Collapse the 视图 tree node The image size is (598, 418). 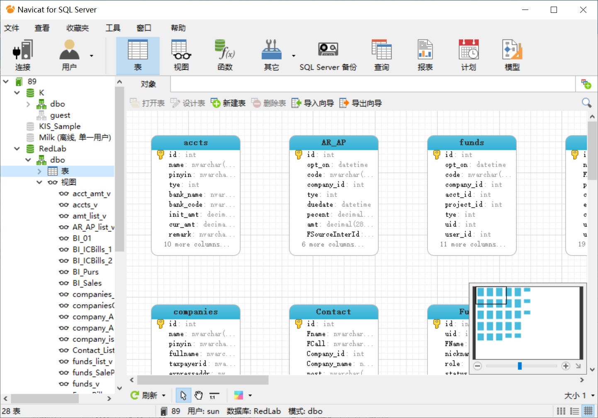coord(39,182)
